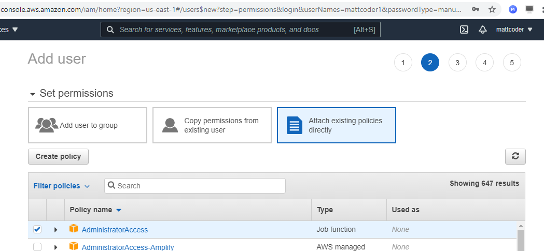Screen dimensions: 544x251
Task: Open the Services dropdown menu
Action: [9, 30]
